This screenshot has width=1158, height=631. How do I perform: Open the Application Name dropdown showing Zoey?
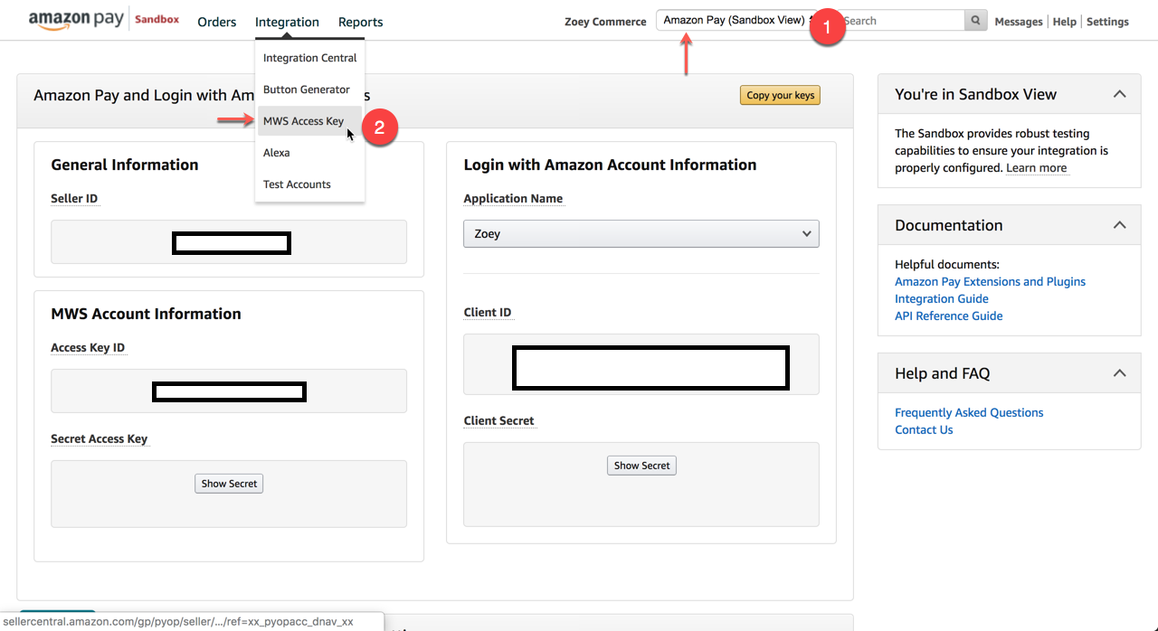(x=641, y=233)
